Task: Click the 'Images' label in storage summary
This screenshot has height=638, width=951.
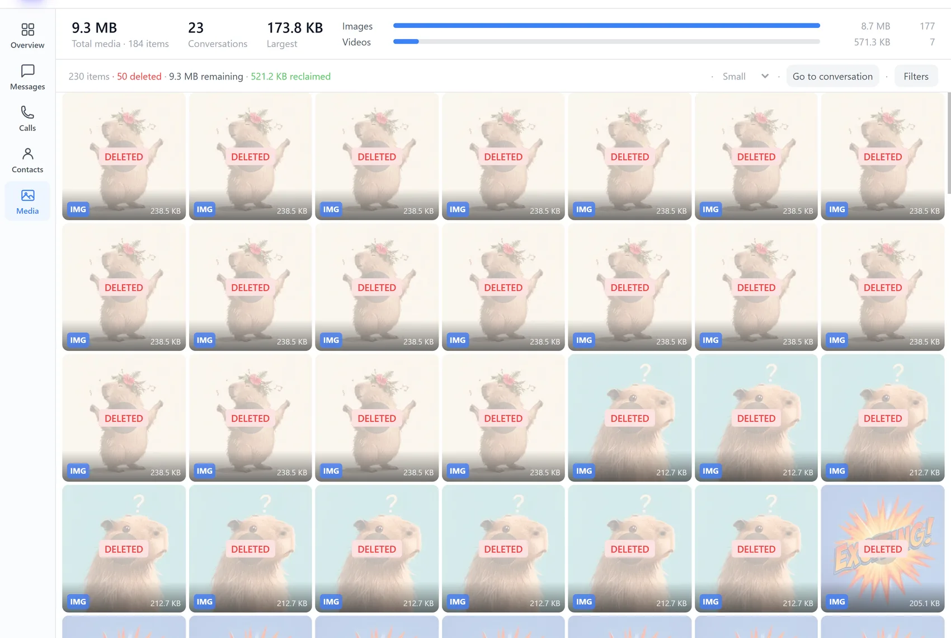Action: click(357, 26)
